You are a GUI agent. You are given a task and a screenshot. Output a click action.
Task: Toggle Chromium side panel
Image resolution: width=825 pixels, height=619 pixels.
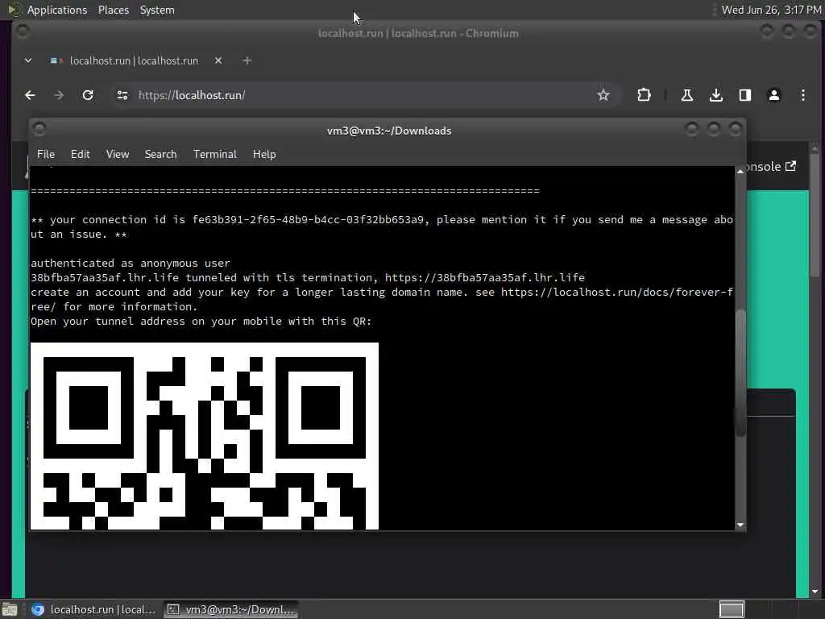click(x=745, y=95)
